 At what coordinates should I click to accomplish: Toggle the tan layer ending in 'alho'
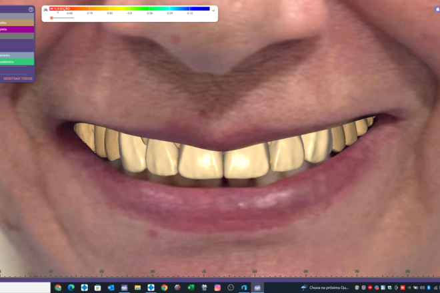tap(17, 23)
